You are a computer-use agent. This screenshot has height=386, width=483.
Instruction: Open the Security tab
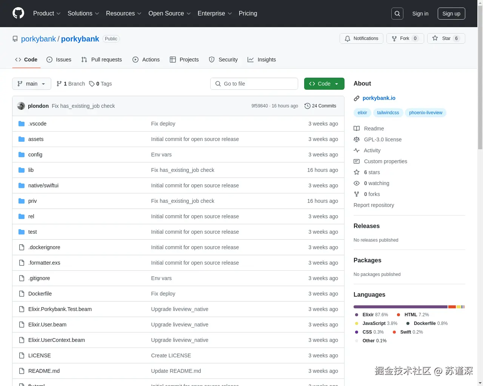(223, 60)
